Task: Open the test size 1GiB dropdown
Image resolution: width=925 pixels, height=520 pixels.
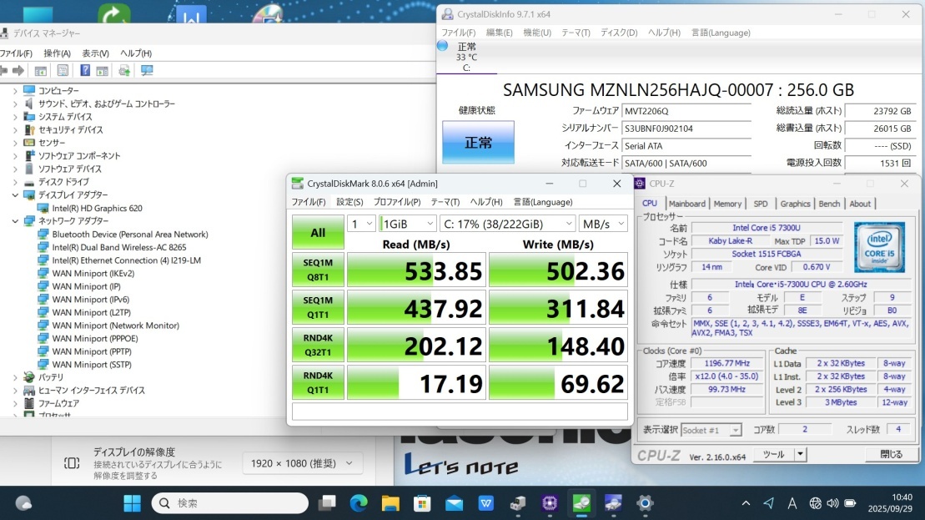Action: pyautogui.click(x=407, y=224)
